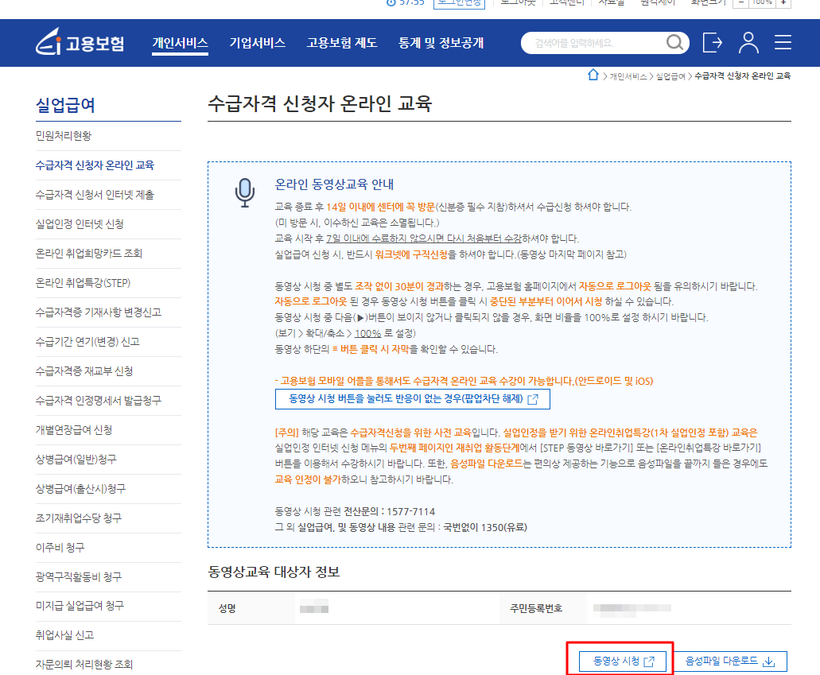The image size is (820, 675).
Task: Click underlined 100% in zoom instructions
Action: pyautogui.click(x=367, y=333)
